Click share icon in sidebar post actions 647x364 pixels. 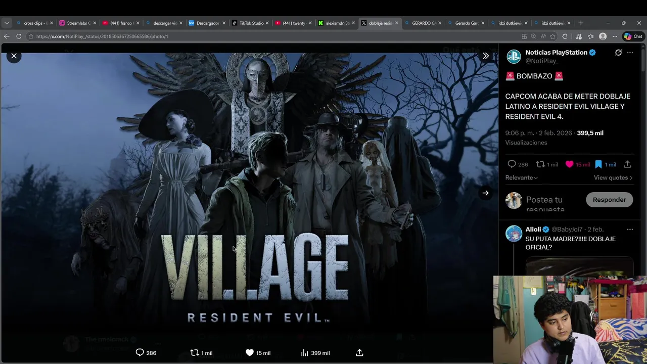pos(627,164)
